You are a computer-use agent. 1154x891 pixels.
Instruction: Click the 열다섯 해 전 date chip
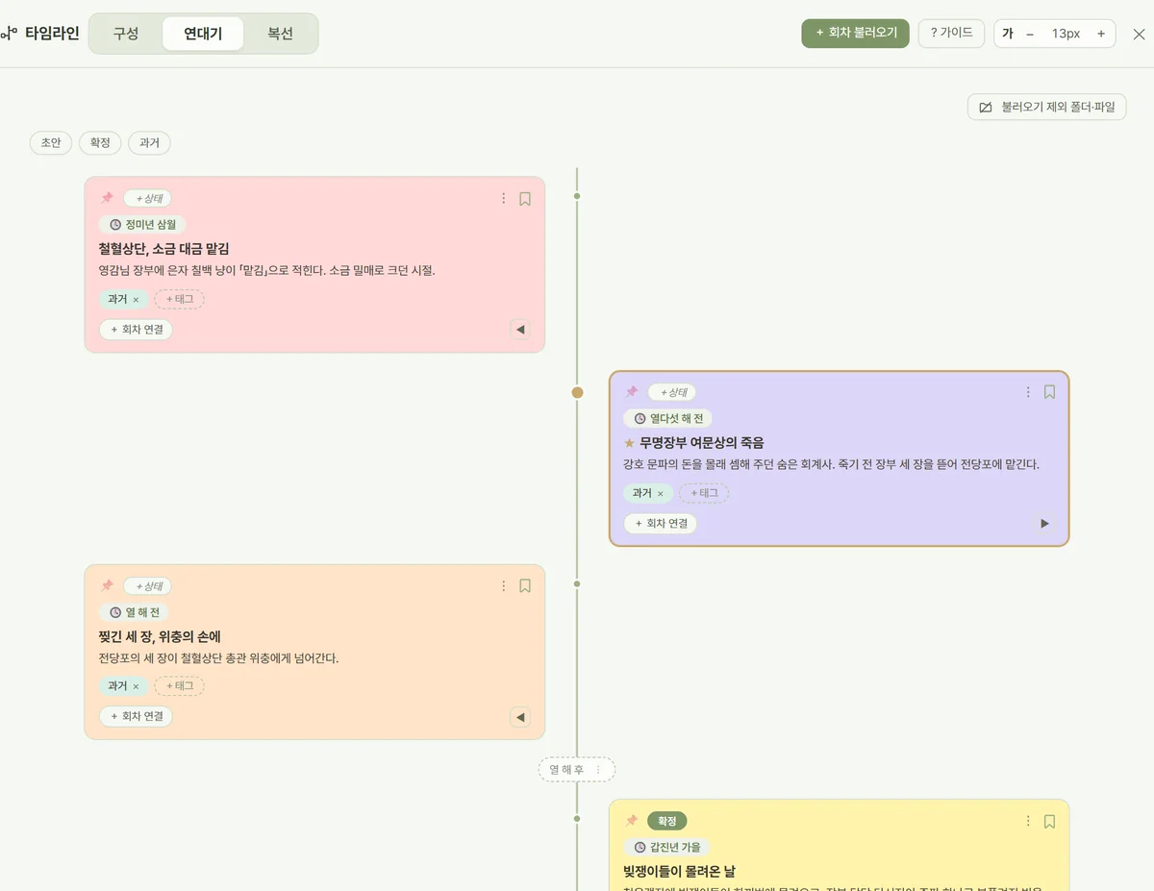click(668, 418)
